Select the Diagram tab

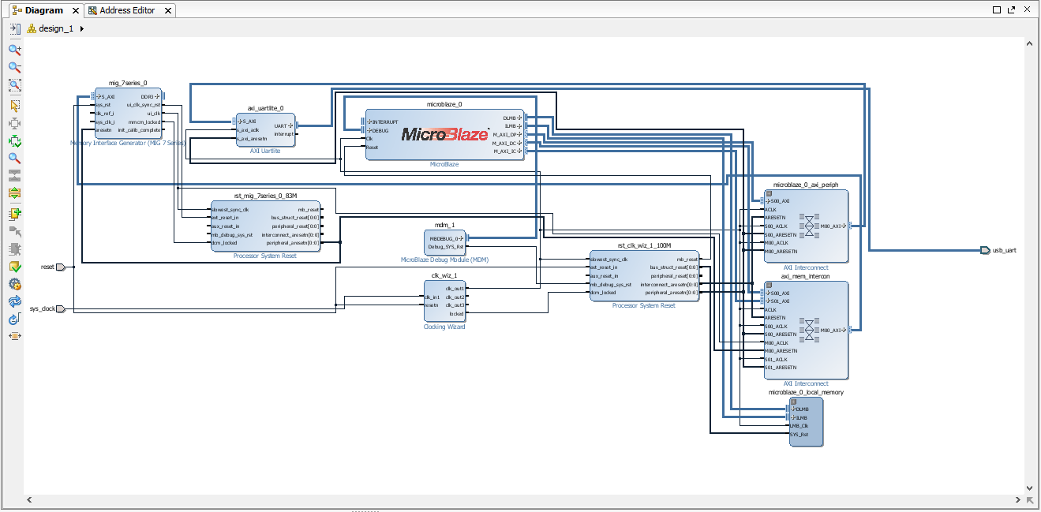click(44, 10)
